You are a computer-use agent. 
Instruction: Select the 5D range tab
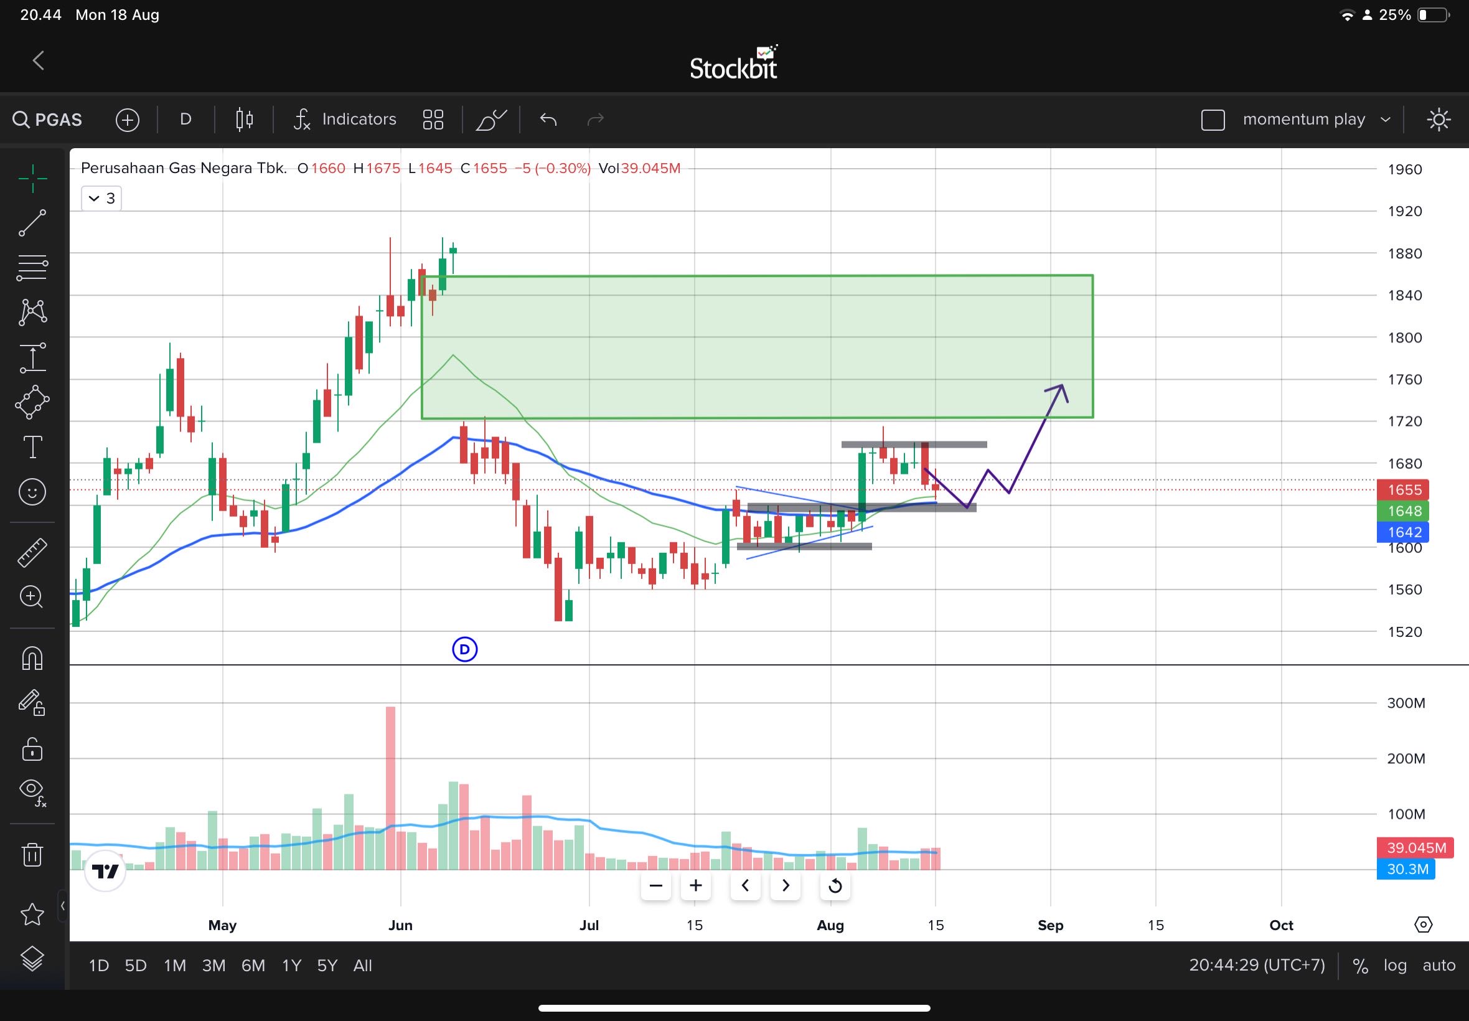click(x=136, y=966)
